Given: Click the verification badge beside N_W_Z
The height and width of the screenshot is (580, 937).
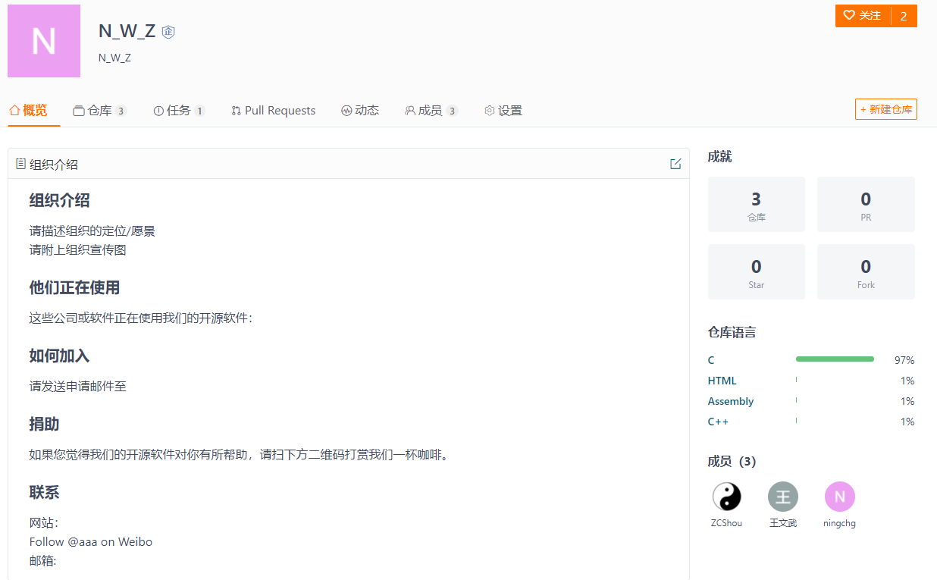Looking at the screenshot, I should pos(168,32).
